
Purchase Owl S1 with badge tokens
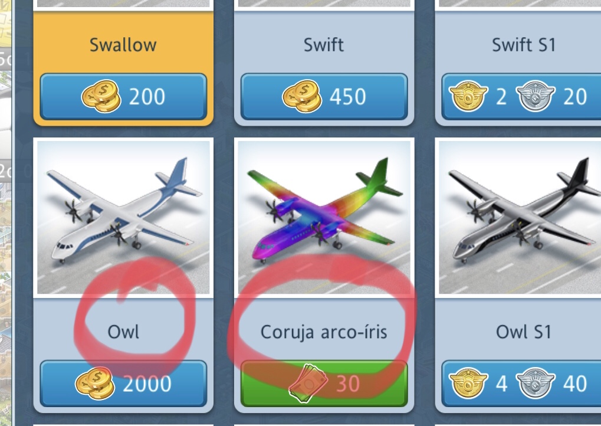pyautogui.click(x=521, y=384)
